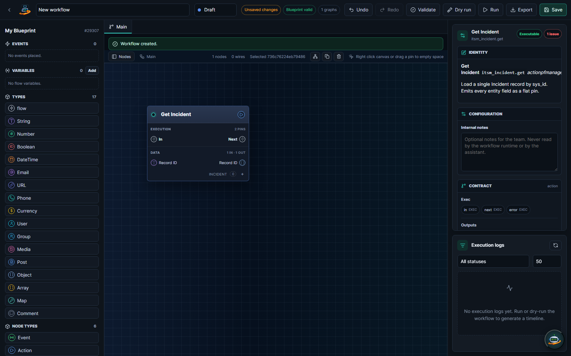Click the Main breadcrumb in canvas toolbar
571x356 pixels.
[148, 57]
